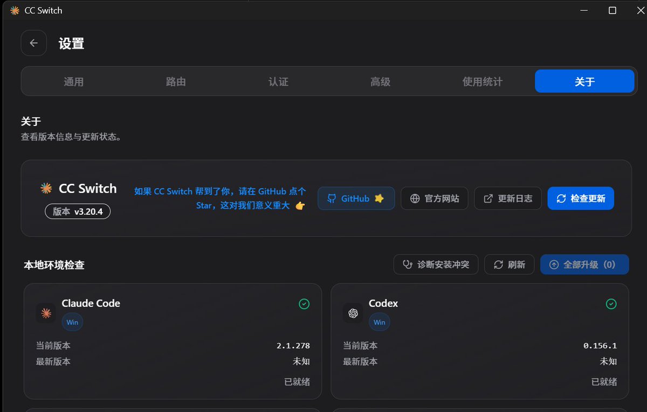Click Codex green status checkmark
This screenshot has width=647, height=412.
611,304
